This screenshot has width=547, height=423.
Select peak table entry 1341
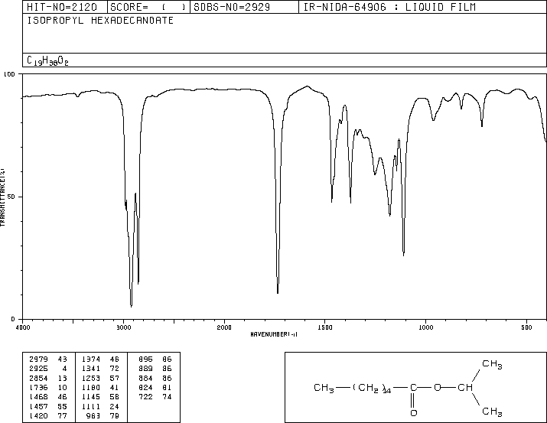point(91,369)
